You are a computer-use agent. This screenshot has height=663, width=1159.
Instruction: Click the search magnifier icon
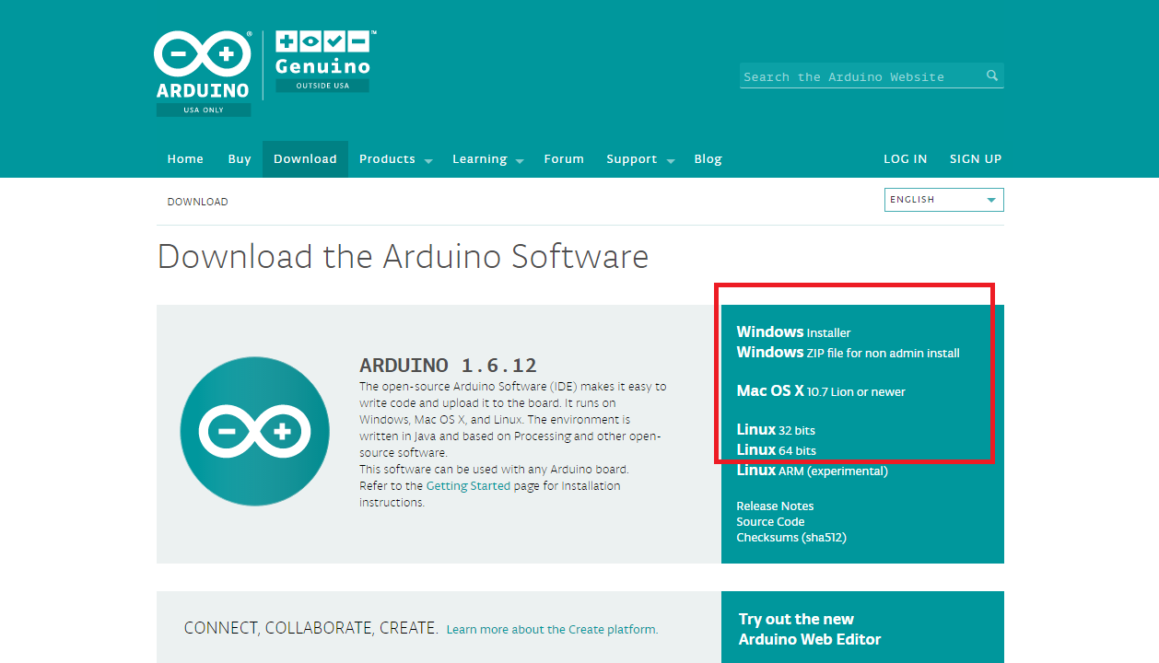point(992,76)
